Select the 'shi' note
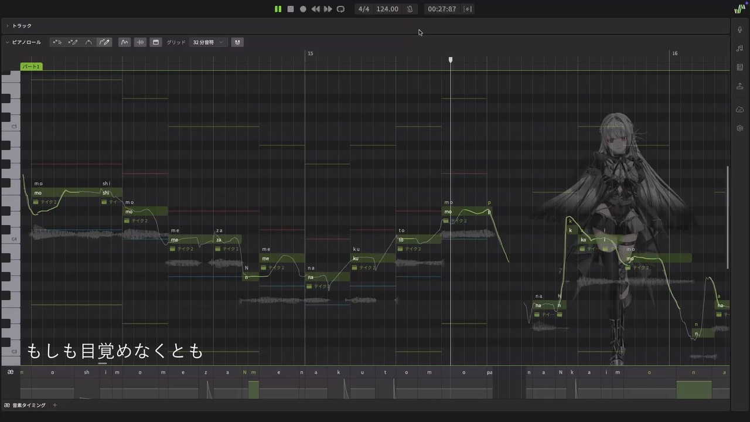Viewport: 750px width, 422px height. 111,192
